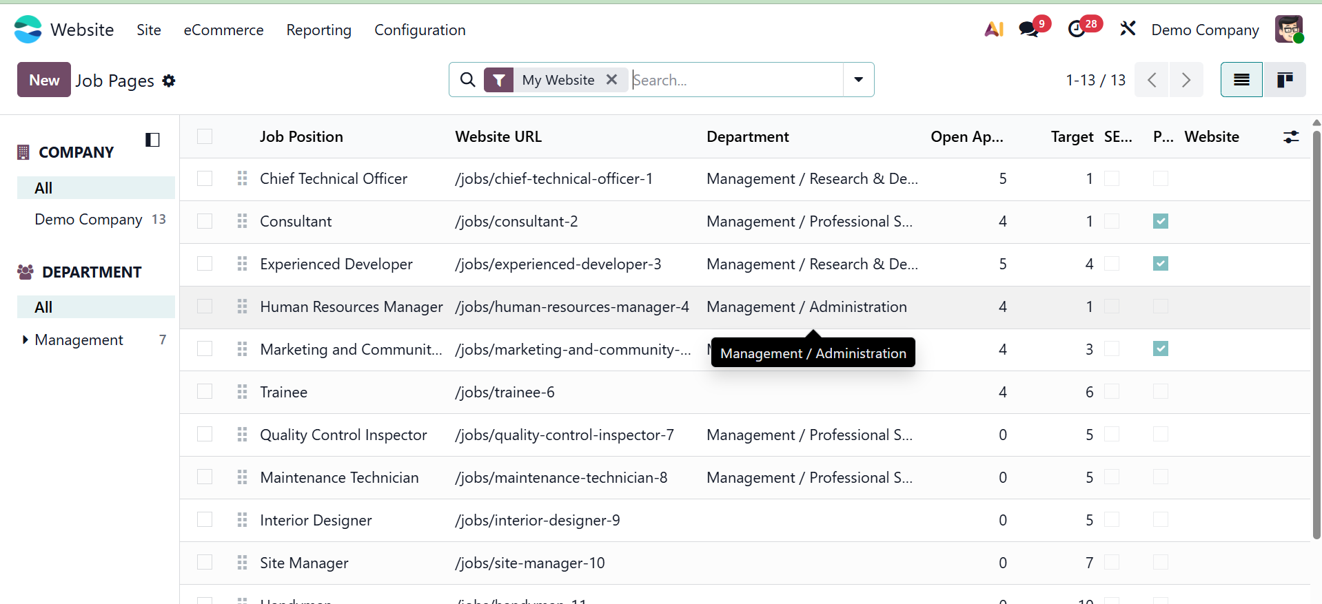
Task: Open the Configuration menu
Action: tap(420, 30)
